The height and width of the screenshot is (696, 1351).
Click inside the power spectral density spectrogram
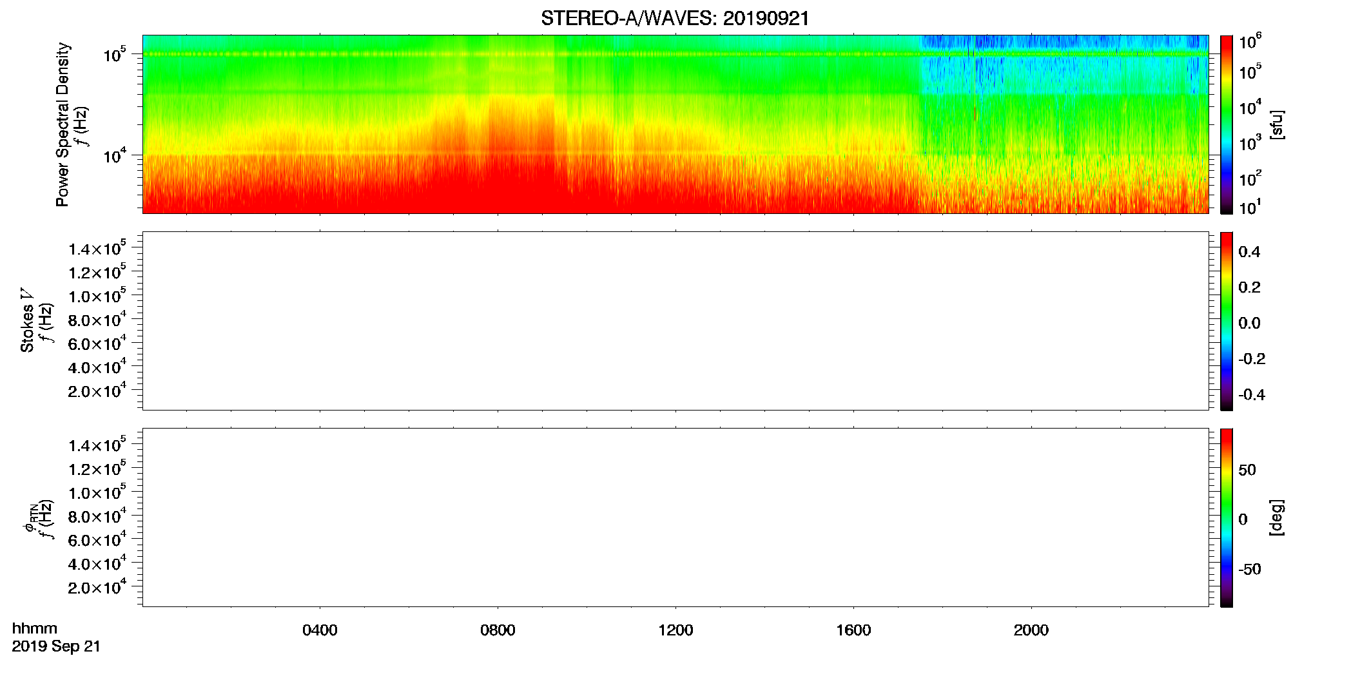pos(675,124)
